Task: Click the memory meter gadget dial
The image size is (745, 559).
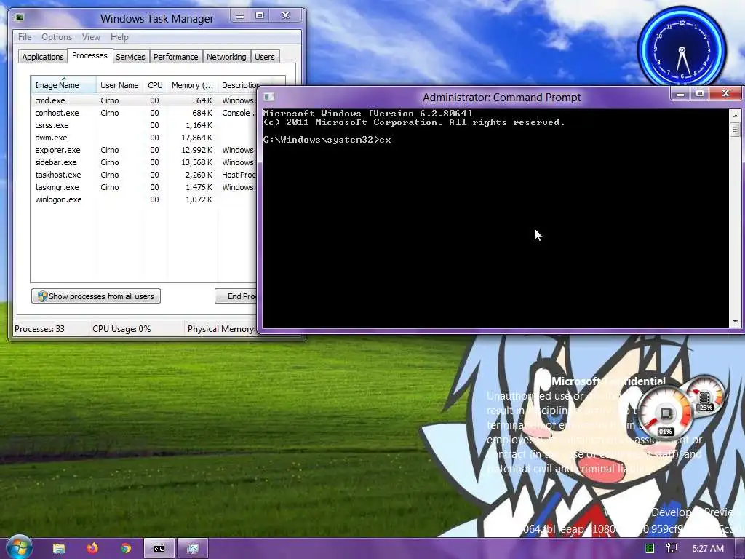Action: tap(705, 397)
